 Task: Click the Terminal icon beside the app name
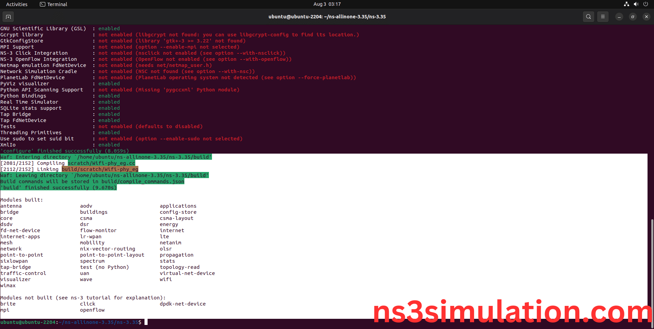point(43,4)
